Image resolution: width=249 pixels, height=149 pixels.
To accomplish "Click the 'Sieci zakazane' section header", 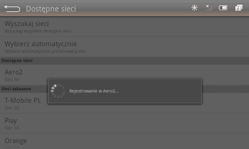I will pos(16,89).
